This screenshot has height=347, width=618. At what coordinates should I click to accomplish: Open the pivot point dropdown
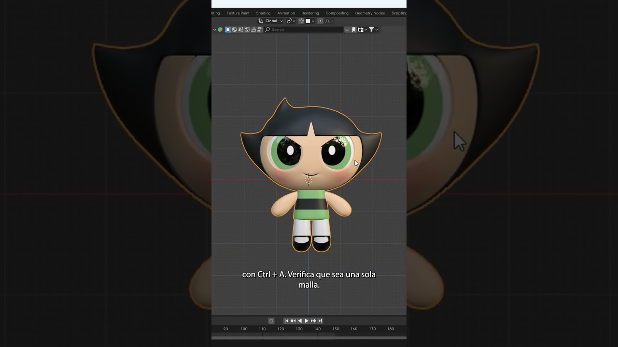[291, 21]
